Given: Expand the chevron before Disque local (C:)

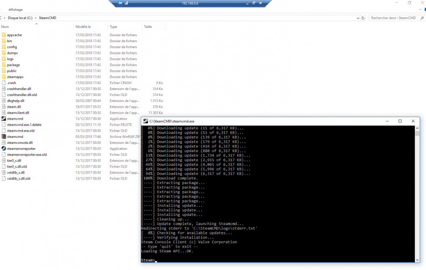Looking at the screenshot, I should (x=5, y=18).
